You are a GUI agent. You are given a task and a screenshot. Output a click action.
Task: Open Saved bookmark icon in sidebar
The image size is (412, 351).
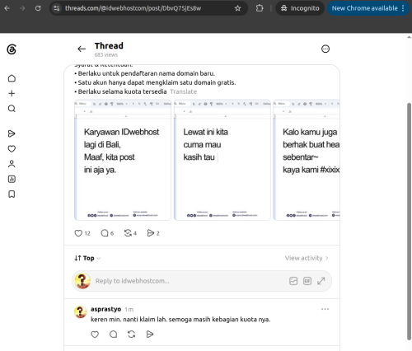coord(12,194)
